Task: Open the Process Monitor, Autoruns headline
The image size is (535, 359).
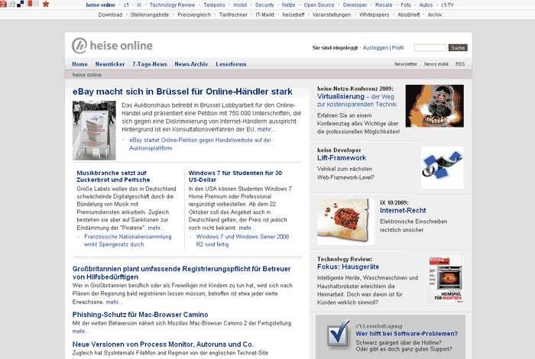Action: tap(163, 344)
